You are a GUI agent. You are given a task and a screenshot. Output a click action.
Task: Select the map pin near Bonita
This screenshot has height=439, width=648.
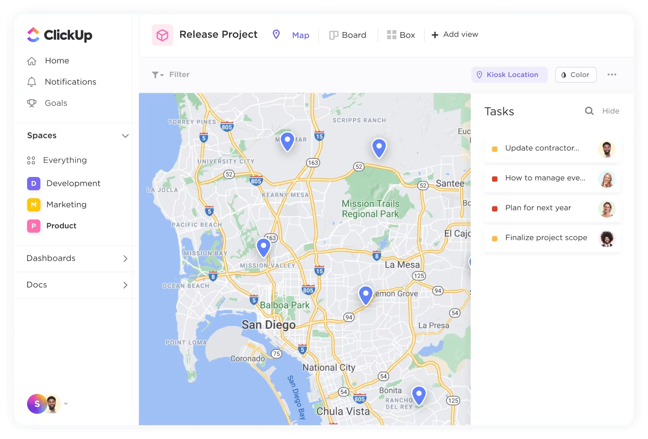418,394
